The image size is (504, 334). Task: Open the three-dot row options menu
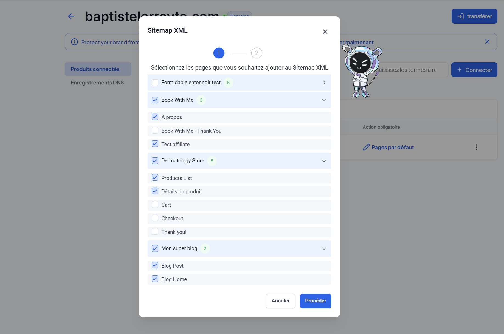pos(476,147)
